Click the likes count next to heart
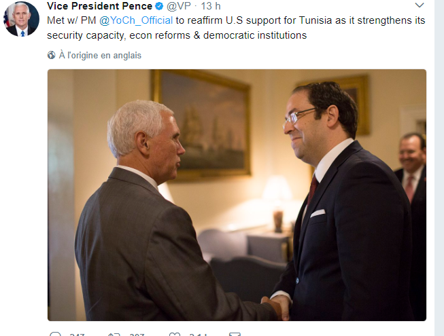Viewport: 444px width, 336px height. [199, 335]
